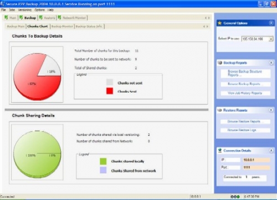
Task: Open the Versioning menu
Action: (x=25, y=10)
